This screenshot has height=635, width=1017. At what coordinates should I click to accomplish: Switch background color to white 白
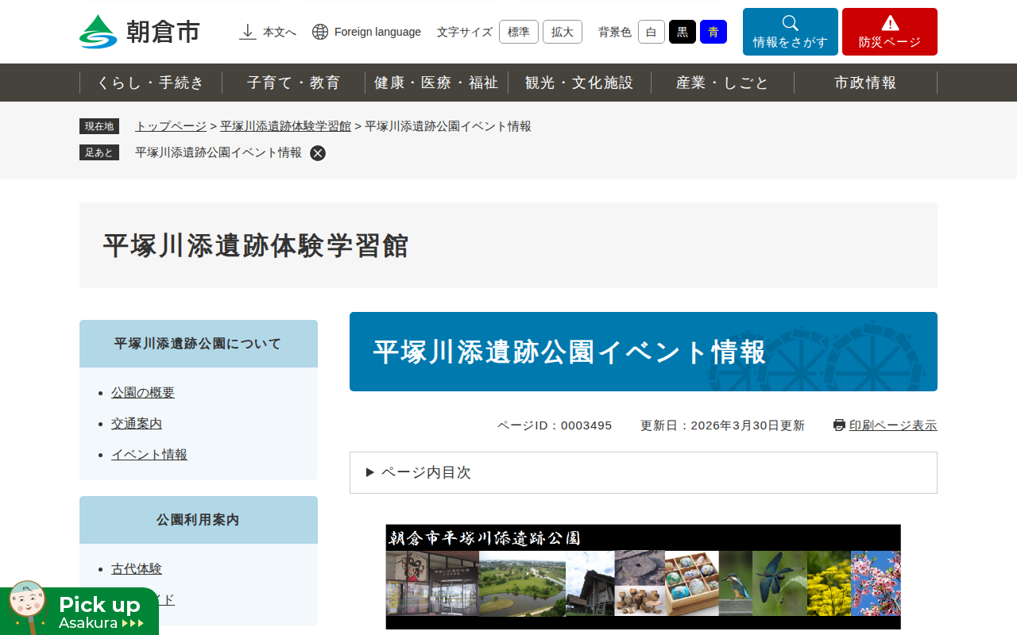coord(651,32)
